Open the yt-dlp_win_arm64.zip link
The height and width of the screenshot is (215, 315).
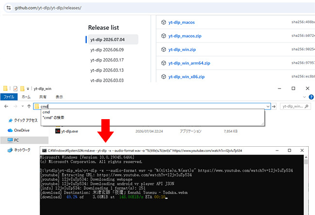[189, 63]
